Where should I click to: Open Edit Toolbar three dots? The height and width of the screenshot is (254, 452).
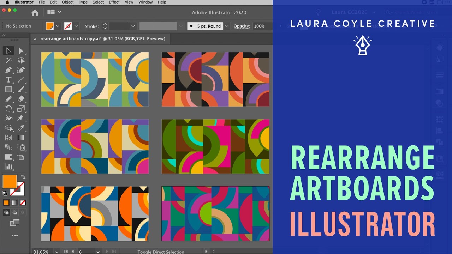coord(14,235)
